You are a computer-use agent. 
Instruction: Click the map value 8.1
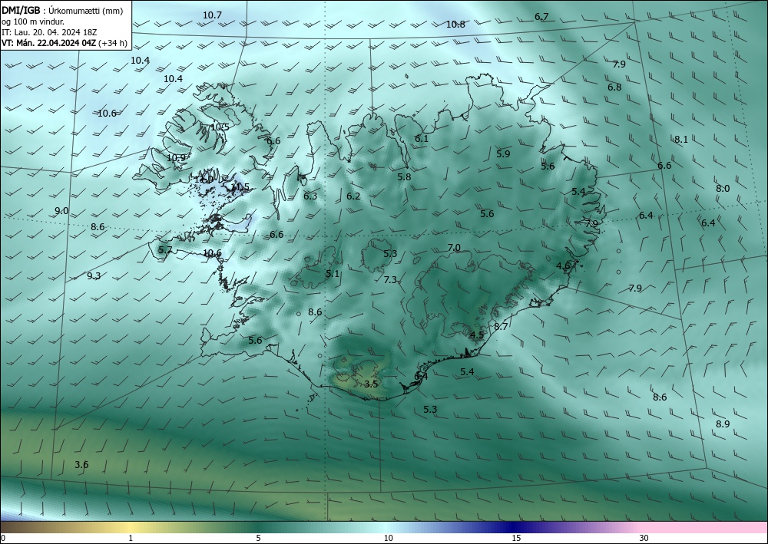coord(680,140)
